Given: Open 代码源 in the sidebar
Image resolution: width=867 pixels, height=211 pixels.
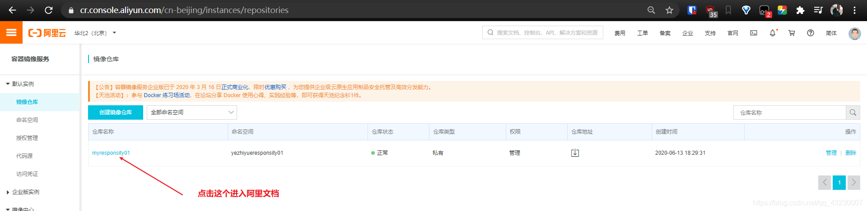Looking at the screenshot, I should tap(24, 156).
